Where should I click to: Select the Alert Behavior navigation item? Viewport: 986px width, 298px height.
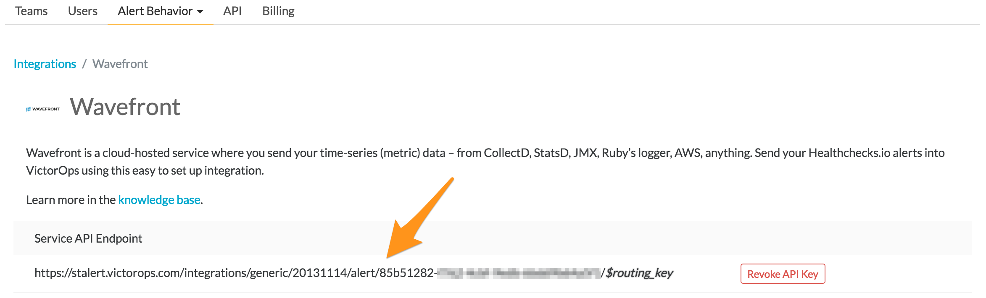[x=155, y=11]
